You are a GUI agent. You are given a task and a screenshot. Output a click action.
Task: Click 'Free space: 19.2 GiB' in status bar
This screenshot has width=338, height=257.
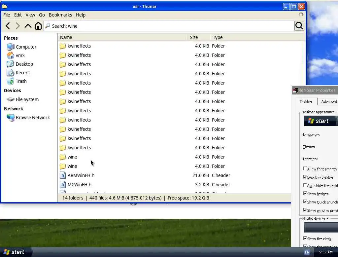click(x=188, y=198)
